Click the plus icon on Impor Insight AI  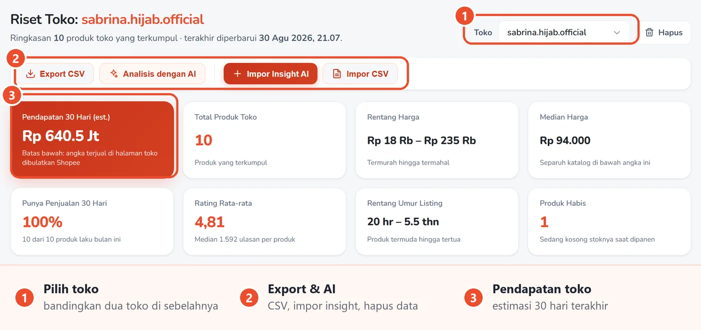tap(237, 74)
